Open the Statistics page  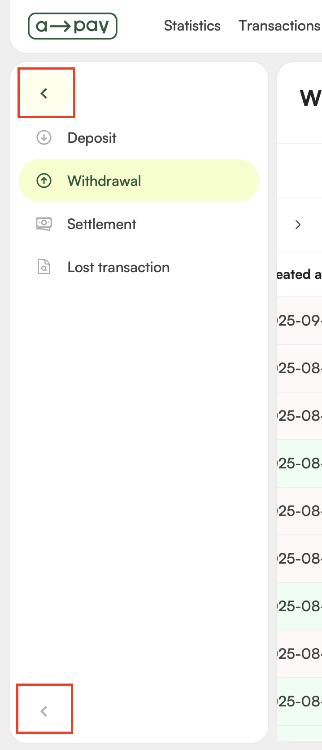[x=192, y=26]
